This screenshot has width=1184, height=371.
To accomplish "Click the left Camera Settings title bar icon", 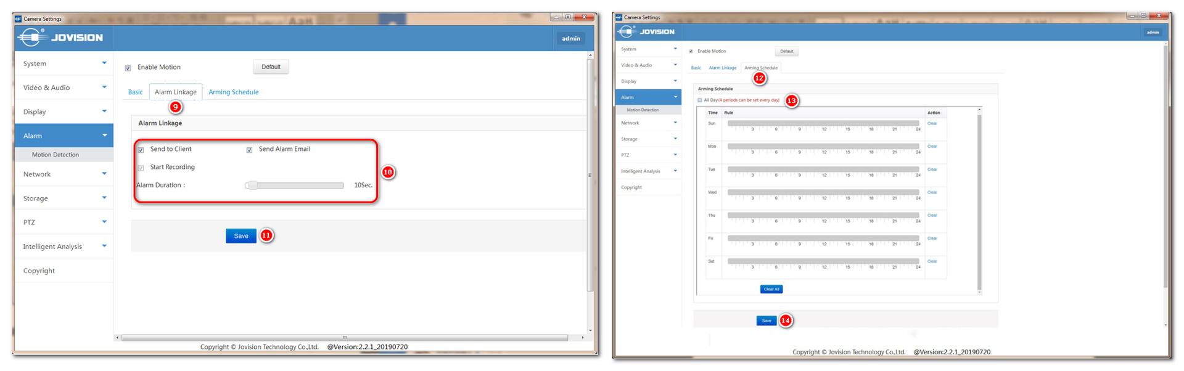I will tap(18, 18).
